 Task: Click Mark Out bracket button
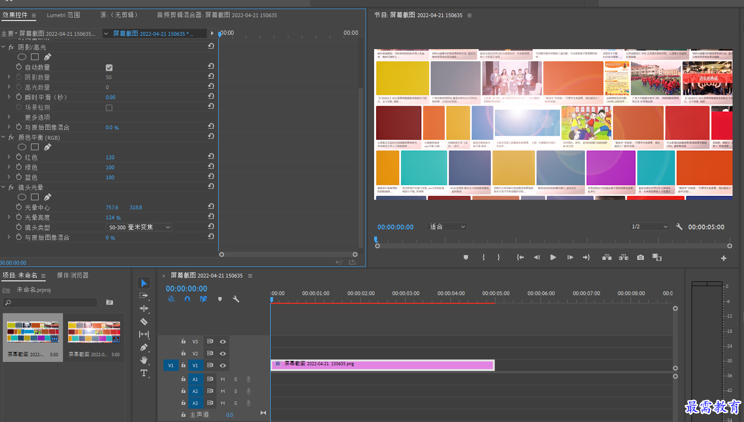tap(499, 257)
